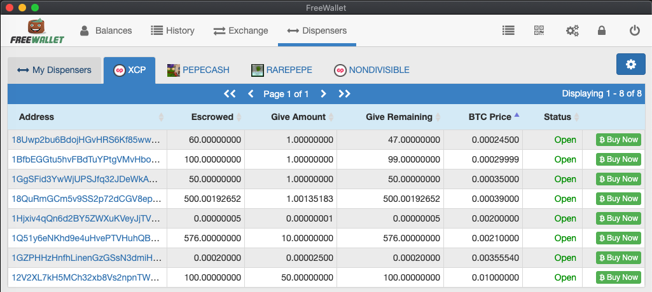Screen dimensions: 652x292
Task: Sort by BTC Price column
Action: 483,117
